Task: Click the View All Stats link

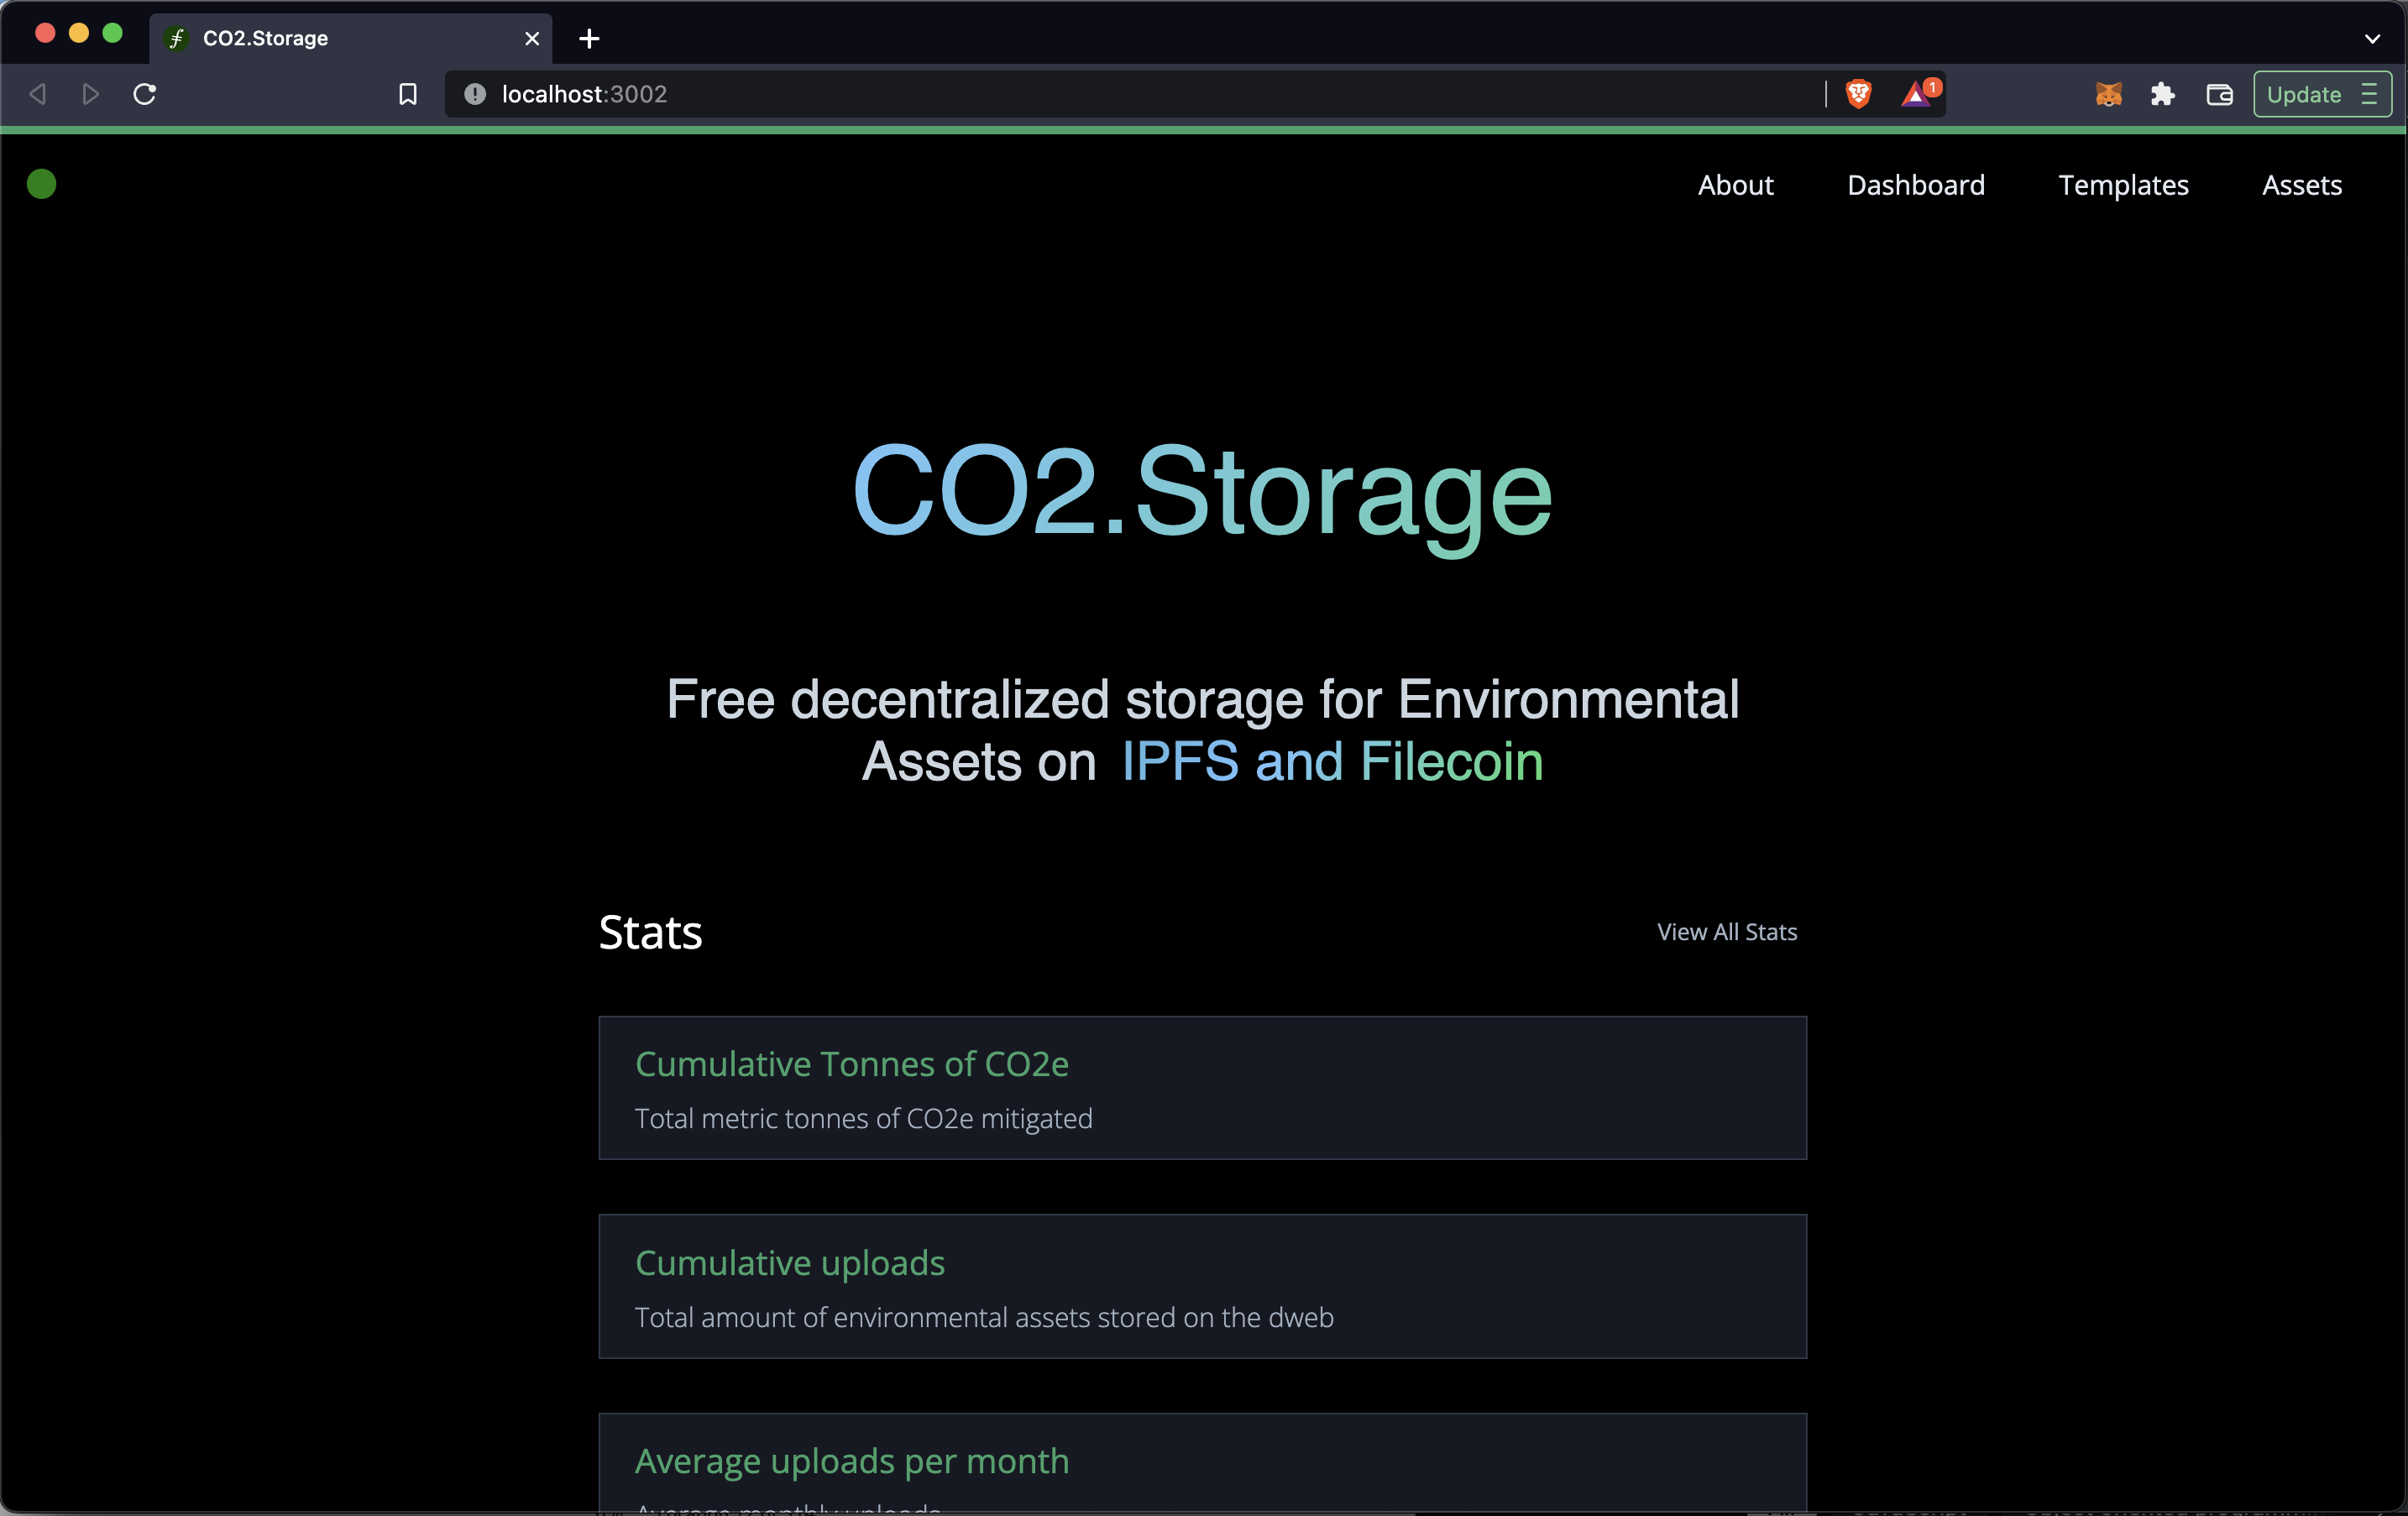Action: pyautogui.click(x=1726, y=932)
